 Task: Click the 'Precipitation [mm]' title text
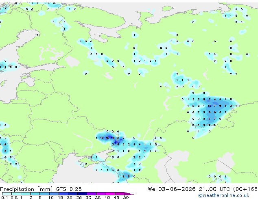click(26, 189)
